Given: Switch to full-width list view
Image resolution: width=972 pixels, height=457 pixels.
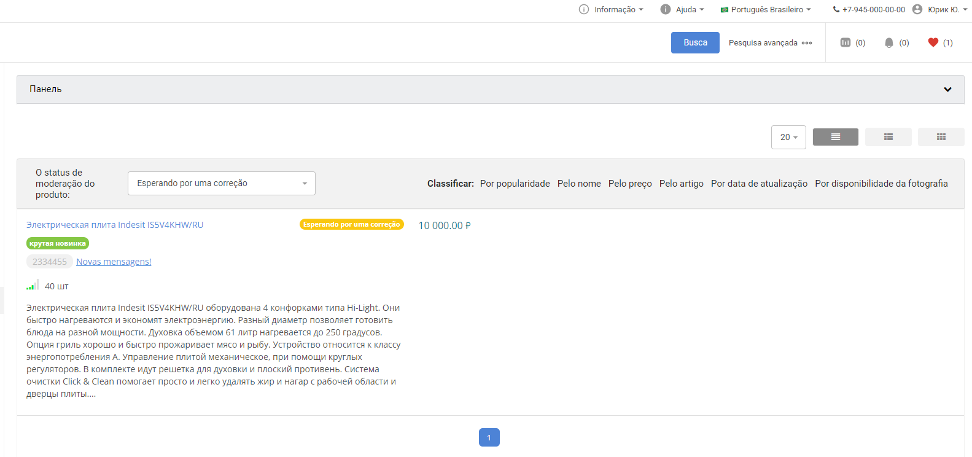Looking at the screenshot, I should (x=836, y=137).
